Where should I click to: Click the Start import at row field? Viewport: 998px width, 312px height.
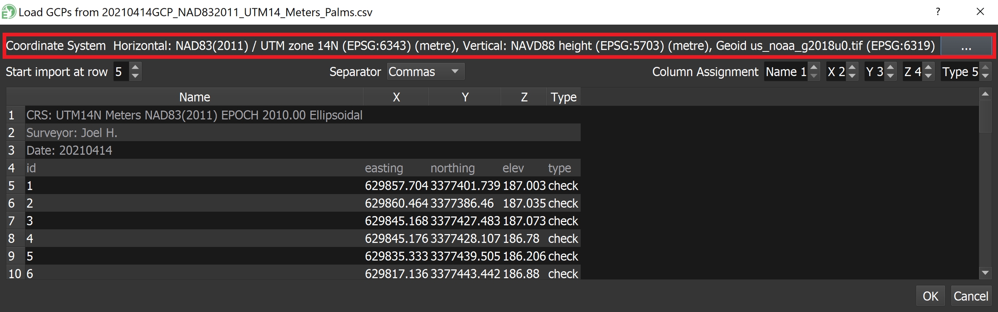120,71
